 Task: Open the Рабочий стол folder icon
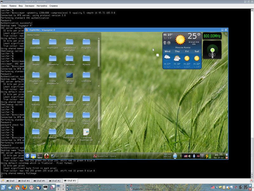tap(70, 75)
